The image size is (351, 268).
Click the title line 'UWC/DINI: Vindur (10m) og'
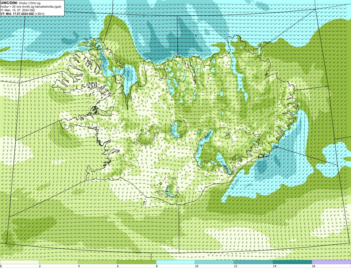pos(21,3)
